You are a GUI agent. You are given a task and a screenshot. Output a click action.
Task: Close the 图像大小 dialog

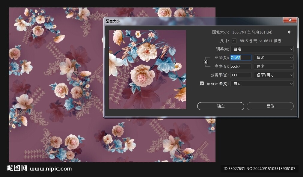290,20
